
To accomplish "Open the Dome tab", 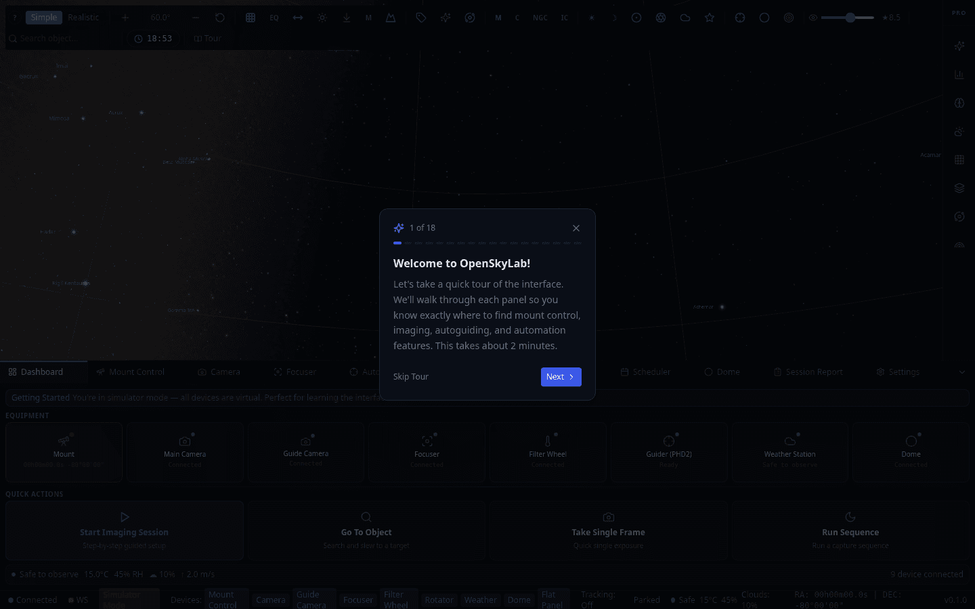I will pos(722,372).
